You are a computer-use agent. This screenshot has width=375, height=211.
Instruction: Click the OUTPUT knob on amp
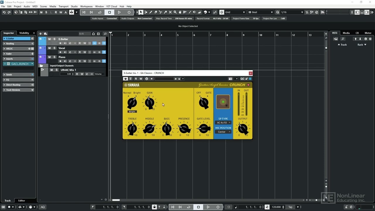coord(243,128)
